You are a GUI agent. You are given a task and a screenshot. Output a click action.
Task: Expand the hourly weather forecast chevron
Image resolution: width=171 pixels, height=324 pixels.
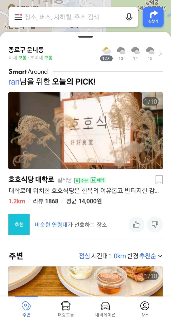[x=160, y=54]
